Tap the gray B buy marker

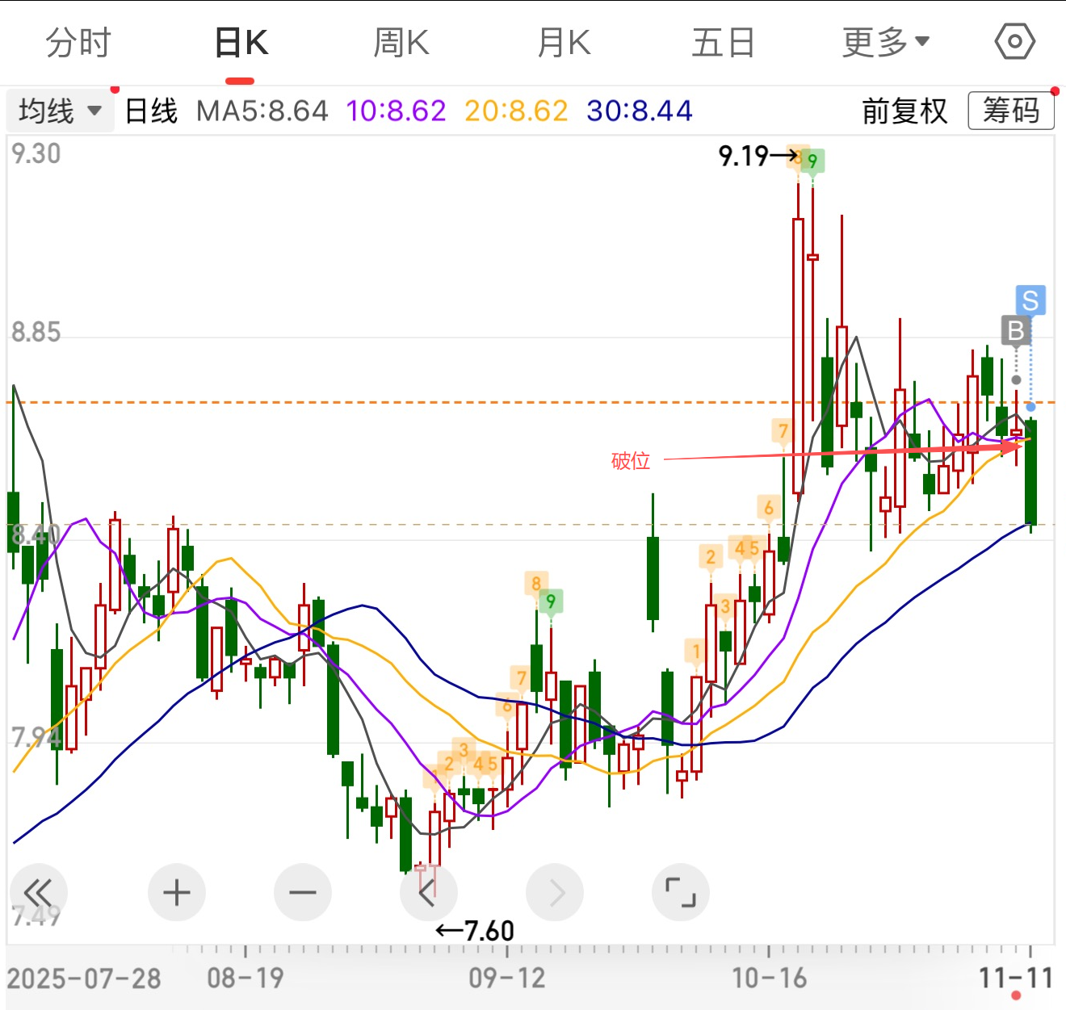pos(1016,330)
